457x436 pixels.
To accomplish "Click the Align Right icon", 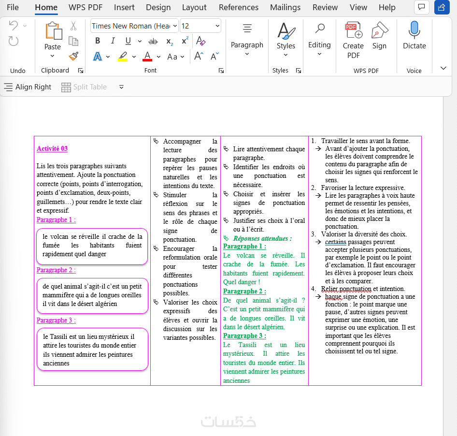I will [x=8, y=87].
